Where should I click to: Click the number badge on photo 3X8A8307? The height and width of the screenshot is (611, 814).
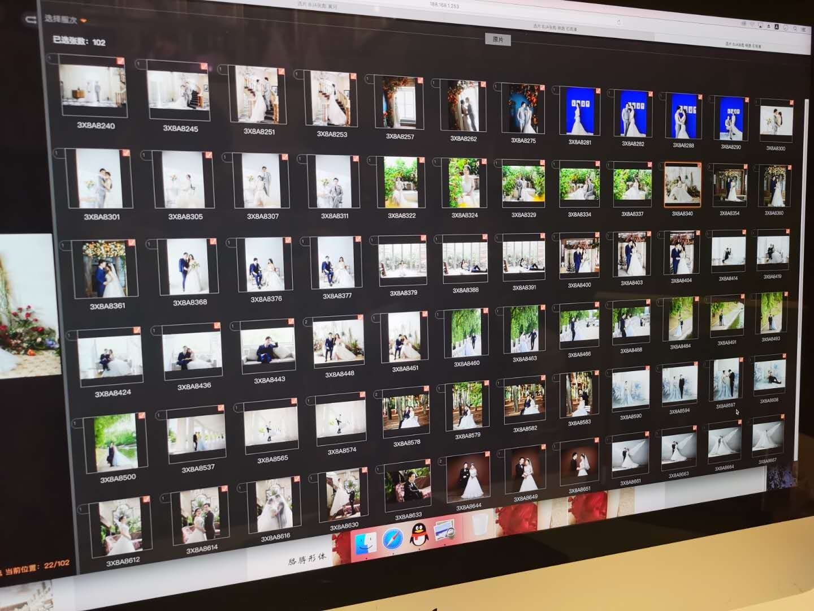[228, 157]
